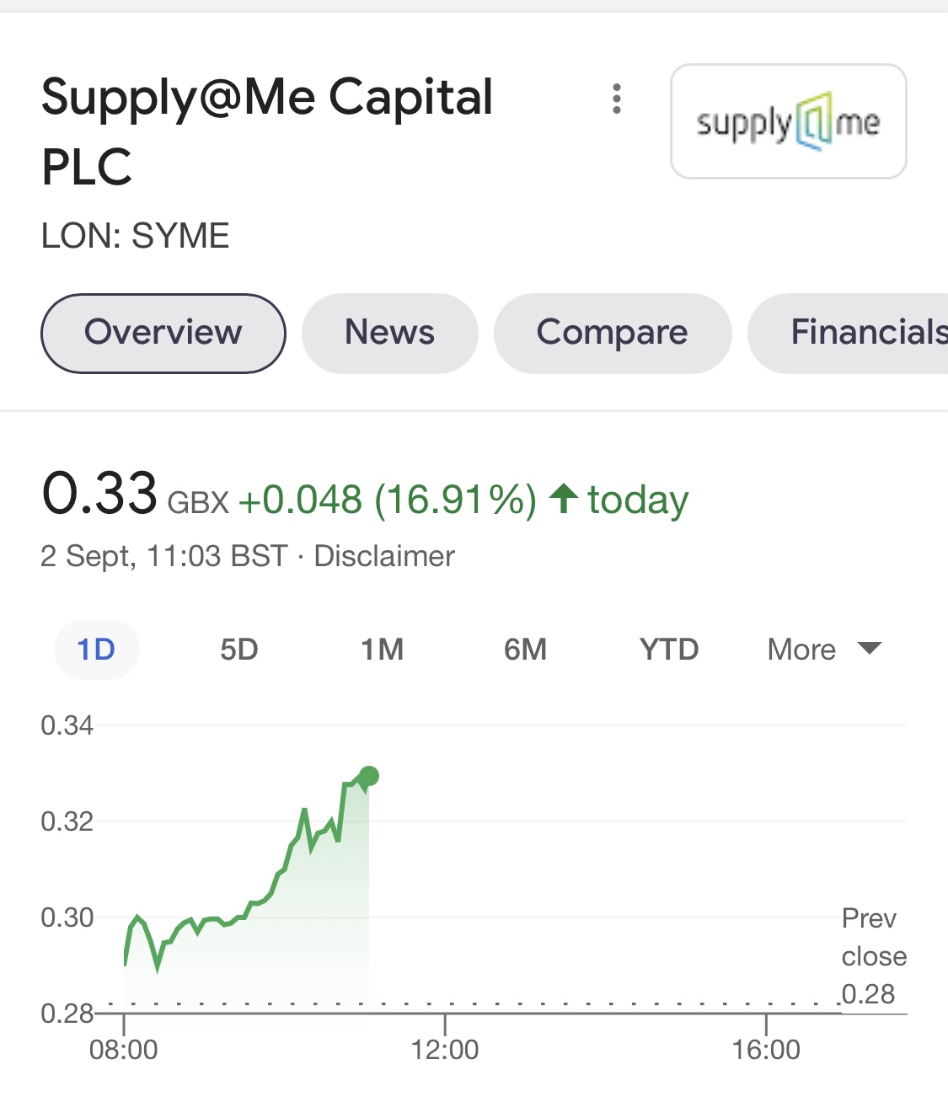The image size is (948, 1102).
Task: Switch to the News tab
Action: (x=390, y=333)
